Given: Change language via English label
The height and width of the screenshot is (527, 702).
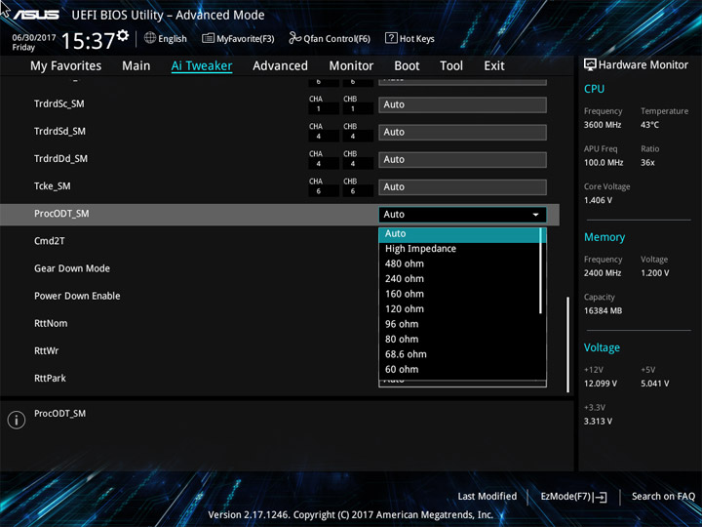Looking at the screenshot, I should point(173,38).
